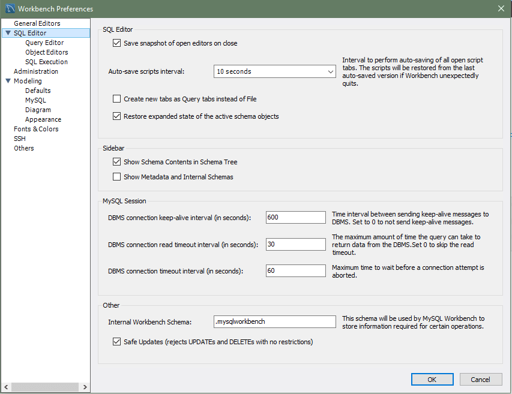
Task: Toggle Show Schema Contents in Schema Tree
Action: click(x=117, y=162)
